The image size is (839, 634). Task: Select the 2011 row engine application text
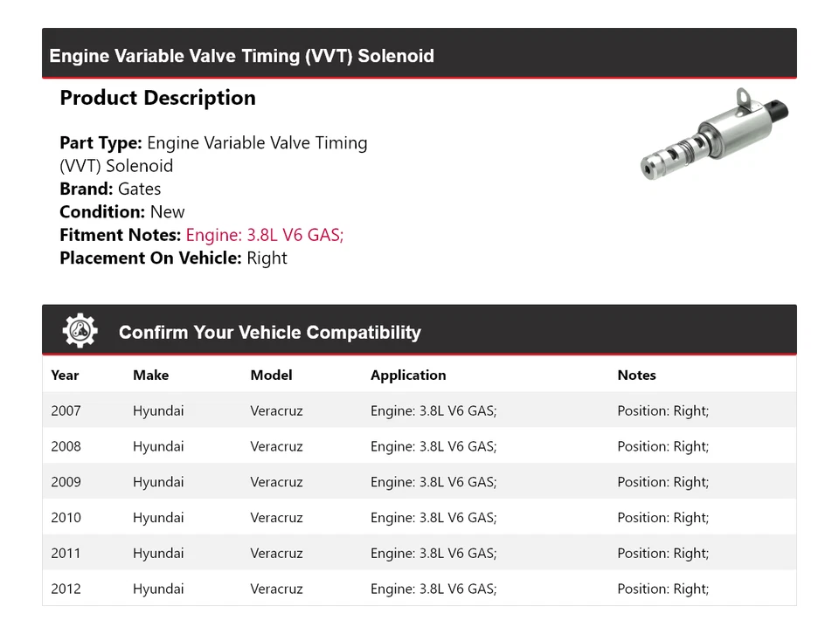click(433, 554)
